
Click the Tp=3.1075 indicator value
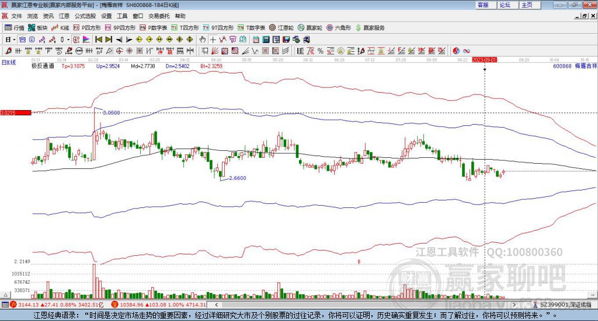pyautogui.click(x=73, y=66)
